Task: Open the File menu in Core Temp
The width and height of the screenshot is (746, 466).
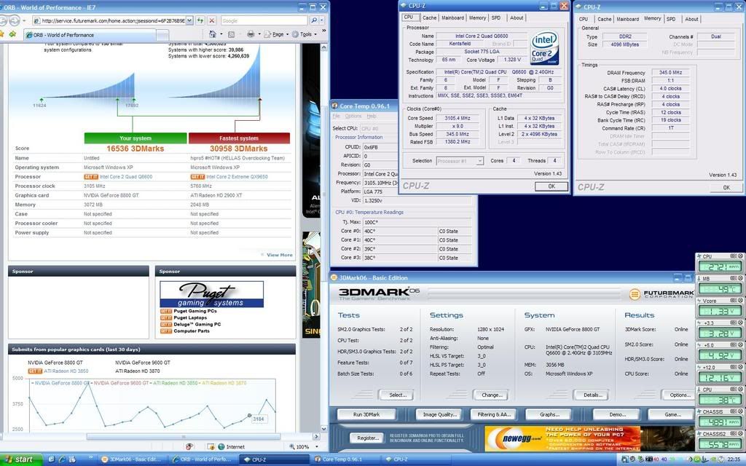Action: coord(337,116)
